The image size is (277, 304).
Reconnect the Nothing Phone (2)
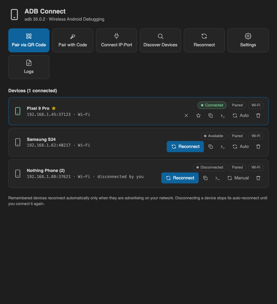pyautogui.click(x=180, y=178)
